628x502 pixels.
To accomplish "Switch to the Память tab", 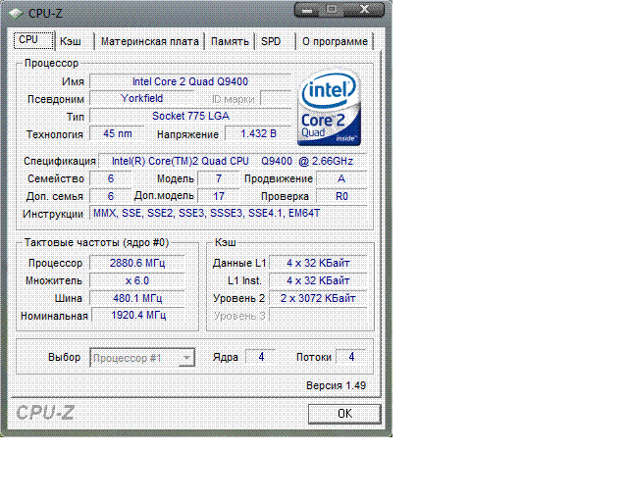I will point(230,41).
